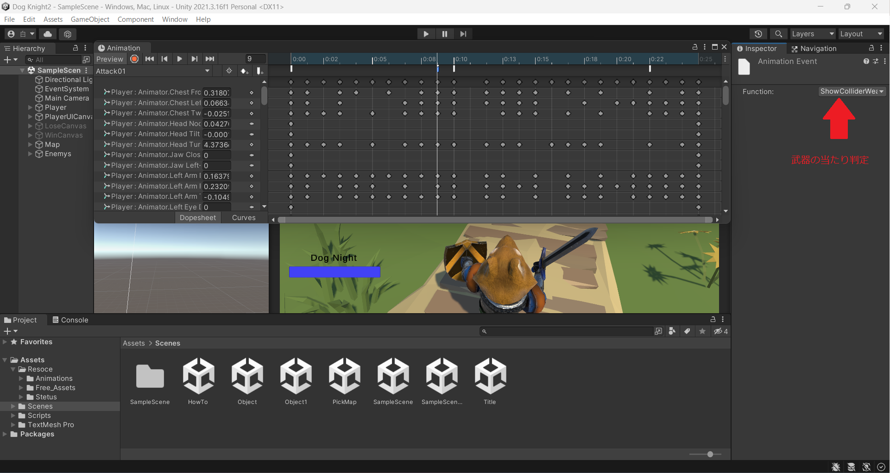
Task: Open the Layers dropdown
Action: point(813,34)
